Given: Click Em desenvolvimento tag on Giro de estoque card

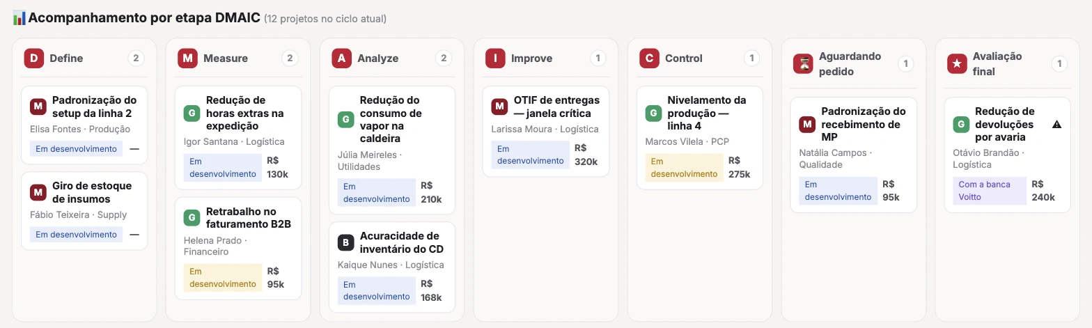Looking at the screenshot, I should (x=76, y=235).
